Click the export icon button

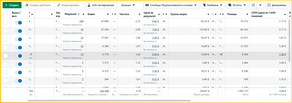click(x=253, y=5)
